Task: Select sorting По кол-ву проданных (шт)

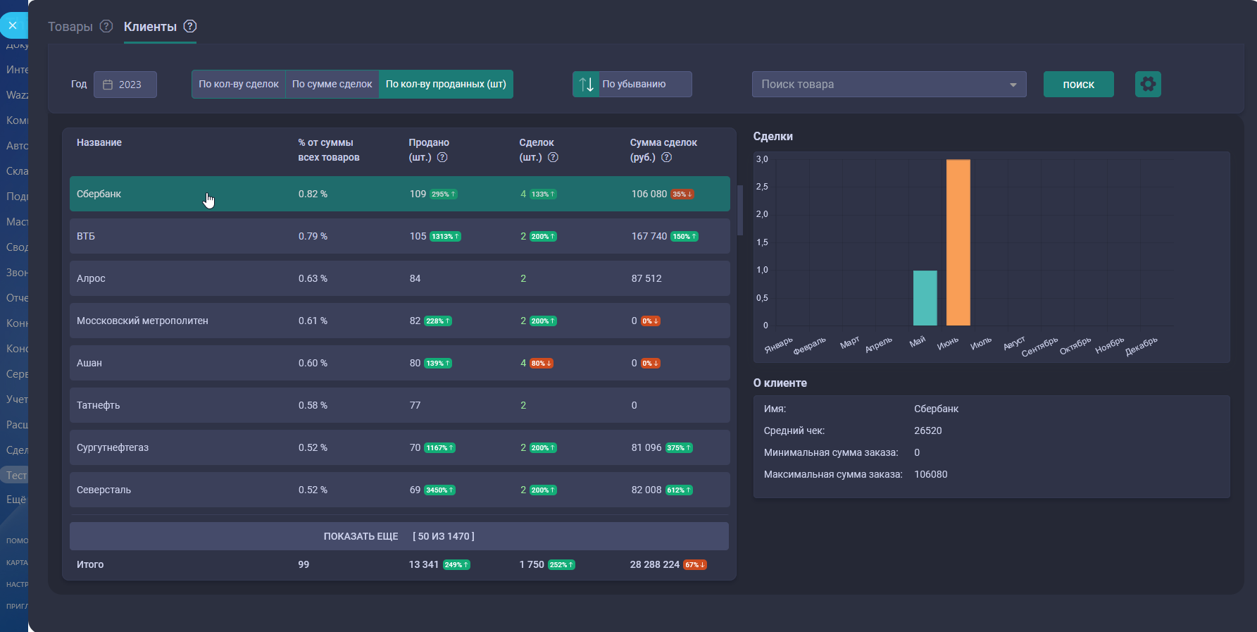Action: tap(446, 85)
